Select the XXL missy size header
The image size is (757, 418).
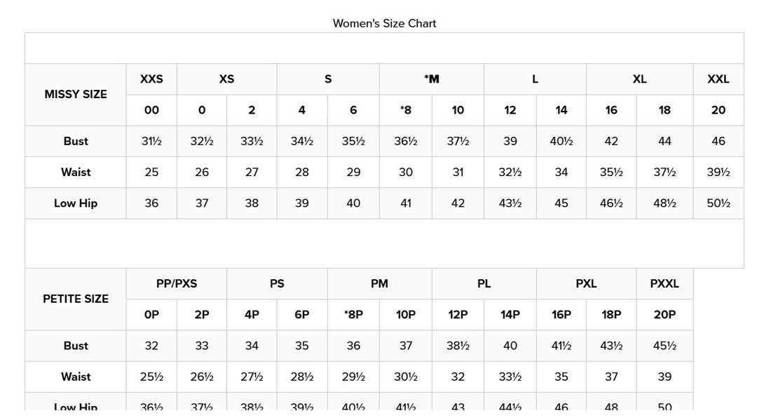(718, 79)
